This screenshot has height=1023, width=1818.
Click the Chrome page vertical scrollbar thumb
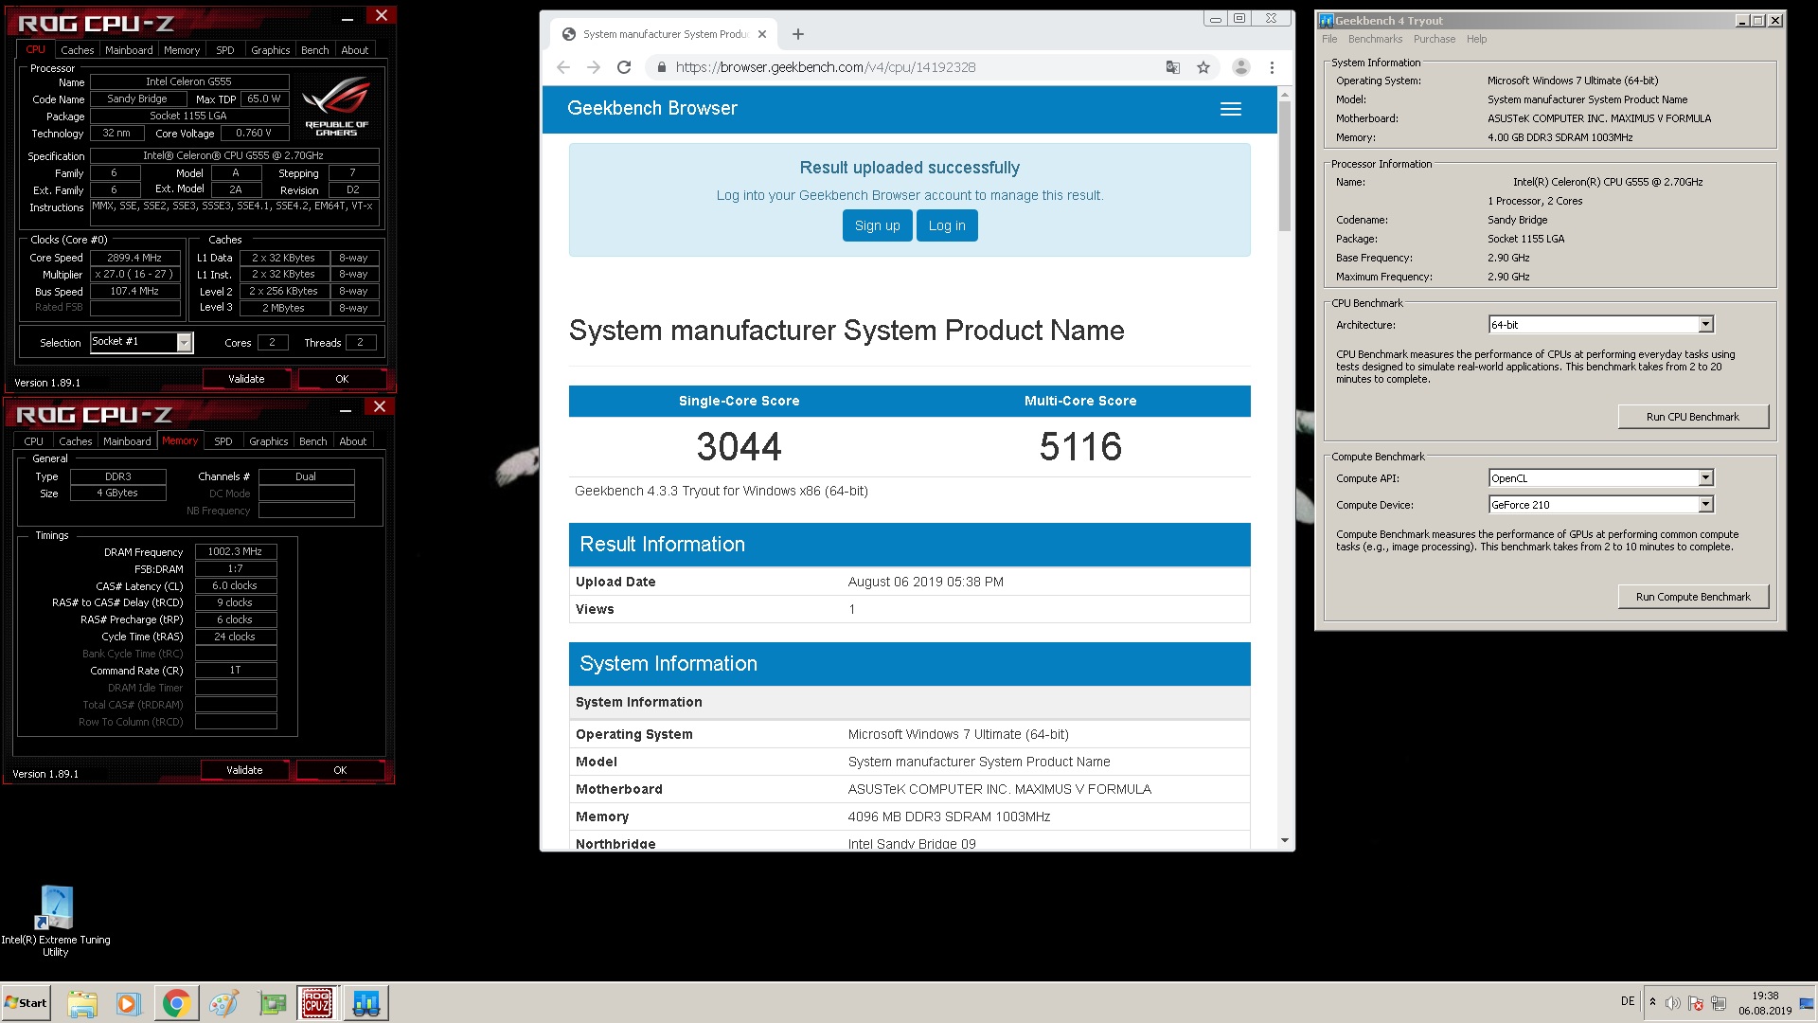1285,166
